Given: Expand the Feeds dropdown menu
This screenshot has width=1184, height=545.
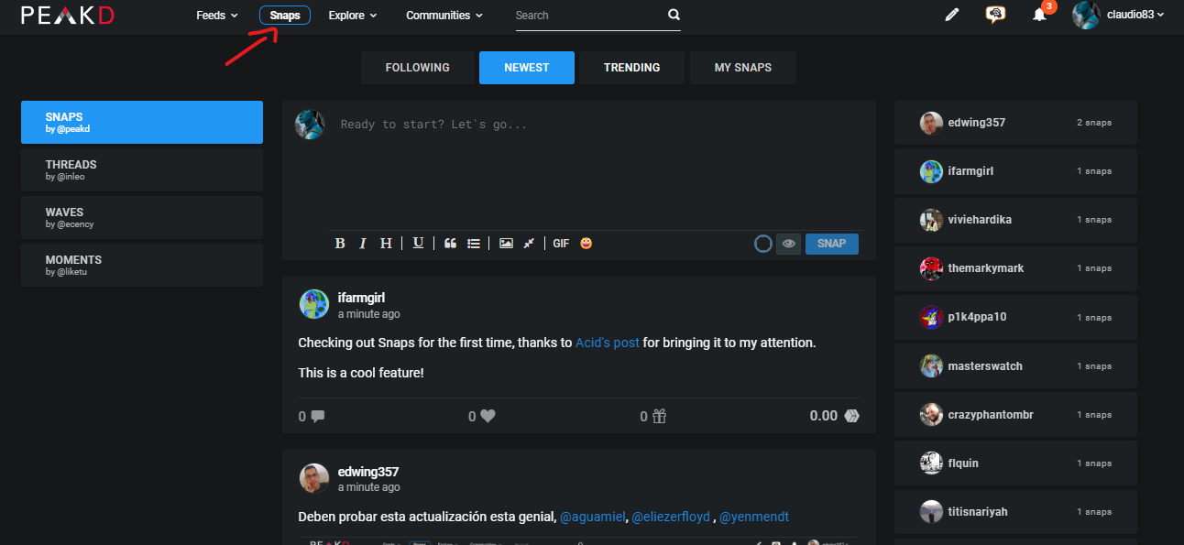Looking at the screenshot, I should (217, 16).
